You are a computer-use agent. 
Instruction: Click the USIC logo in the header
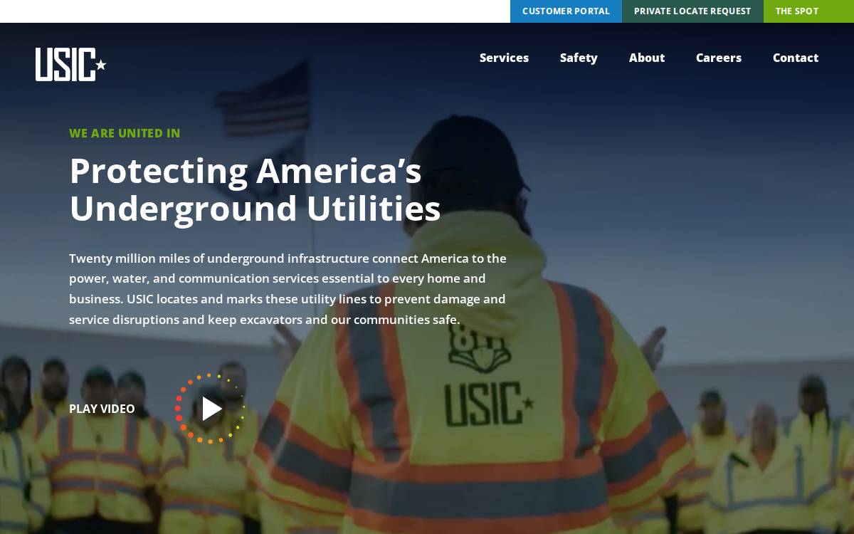pos(70,64)
